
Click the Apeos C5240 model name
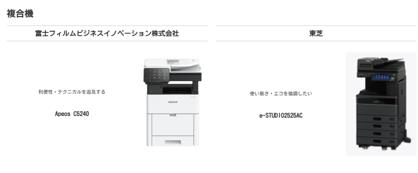point(72,114)
